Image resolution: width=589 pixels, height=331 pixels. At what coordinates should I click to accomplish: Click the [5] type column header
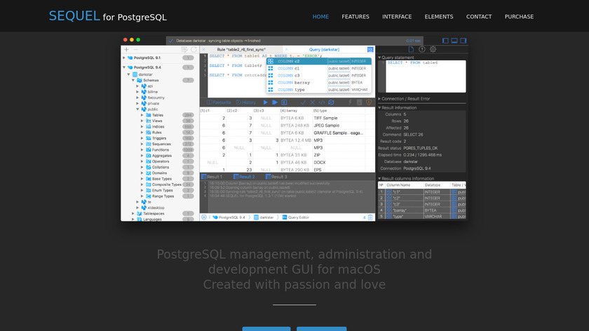[320, 111]
